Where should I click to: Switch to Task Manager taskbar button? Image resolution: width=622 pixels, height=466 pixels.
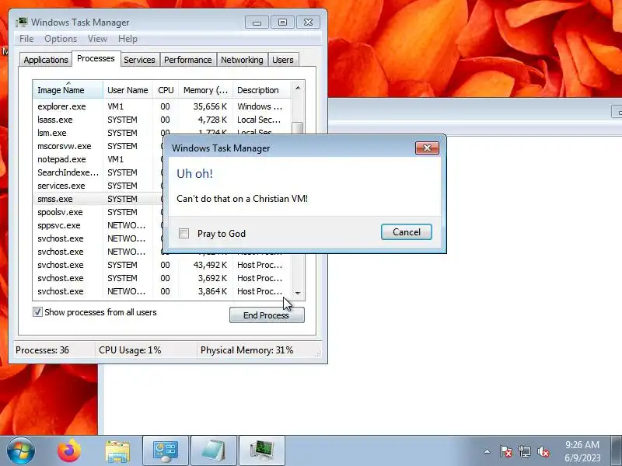(x=262, y=451)
